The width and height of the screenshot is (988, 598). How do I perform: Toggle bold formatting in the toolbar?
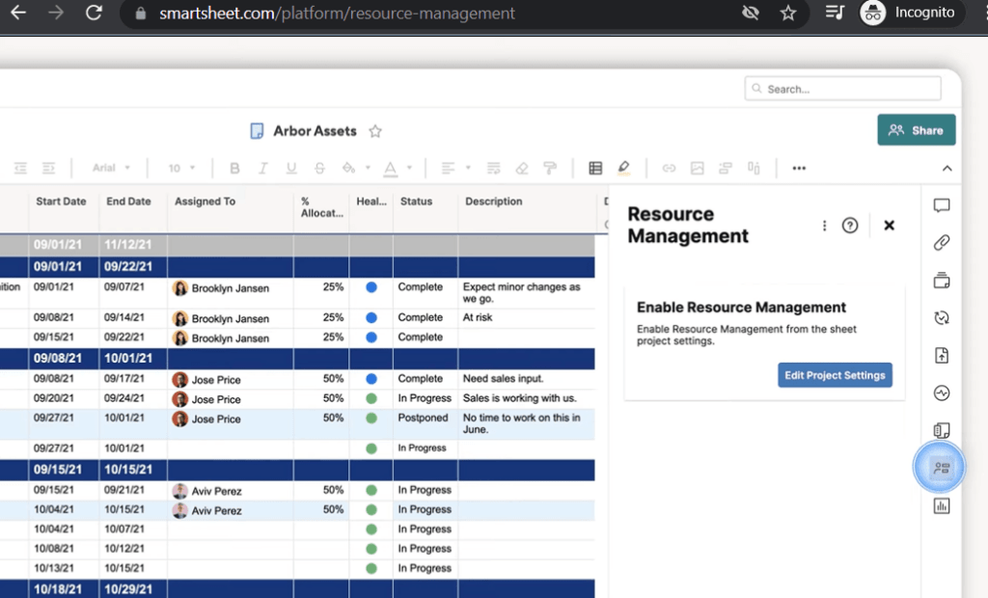234,168
